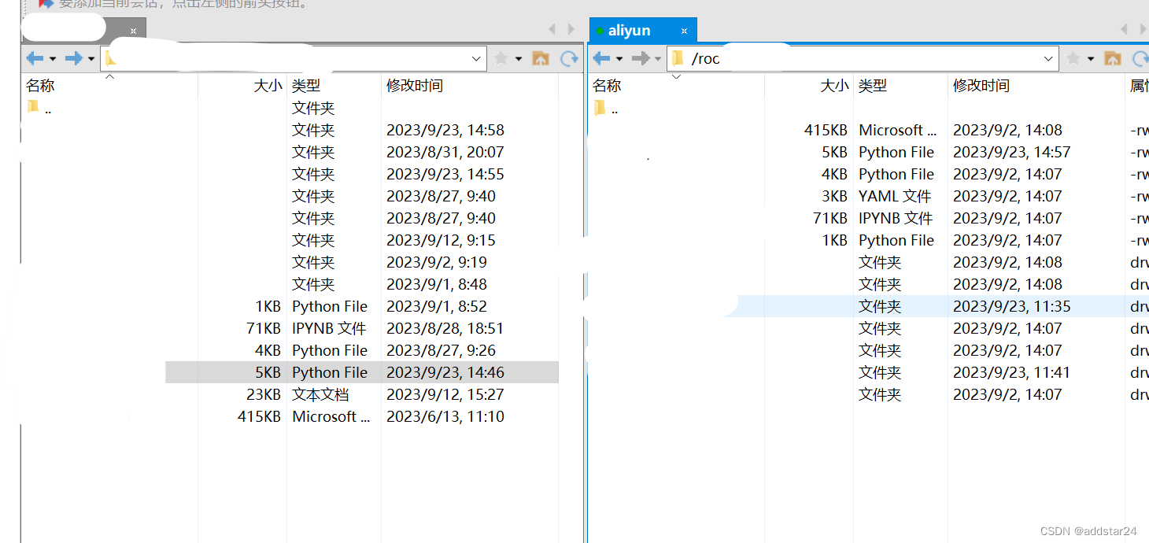Refresh the right pane with the refresh icon
This screenshot has height=543, width=1149.
click(x=1141, y=57)
